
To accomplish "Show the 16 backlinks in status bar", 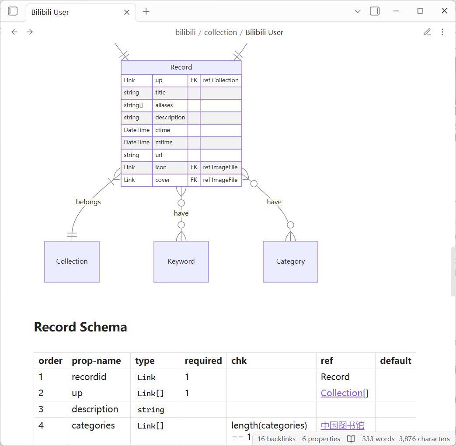I will 276,439.
